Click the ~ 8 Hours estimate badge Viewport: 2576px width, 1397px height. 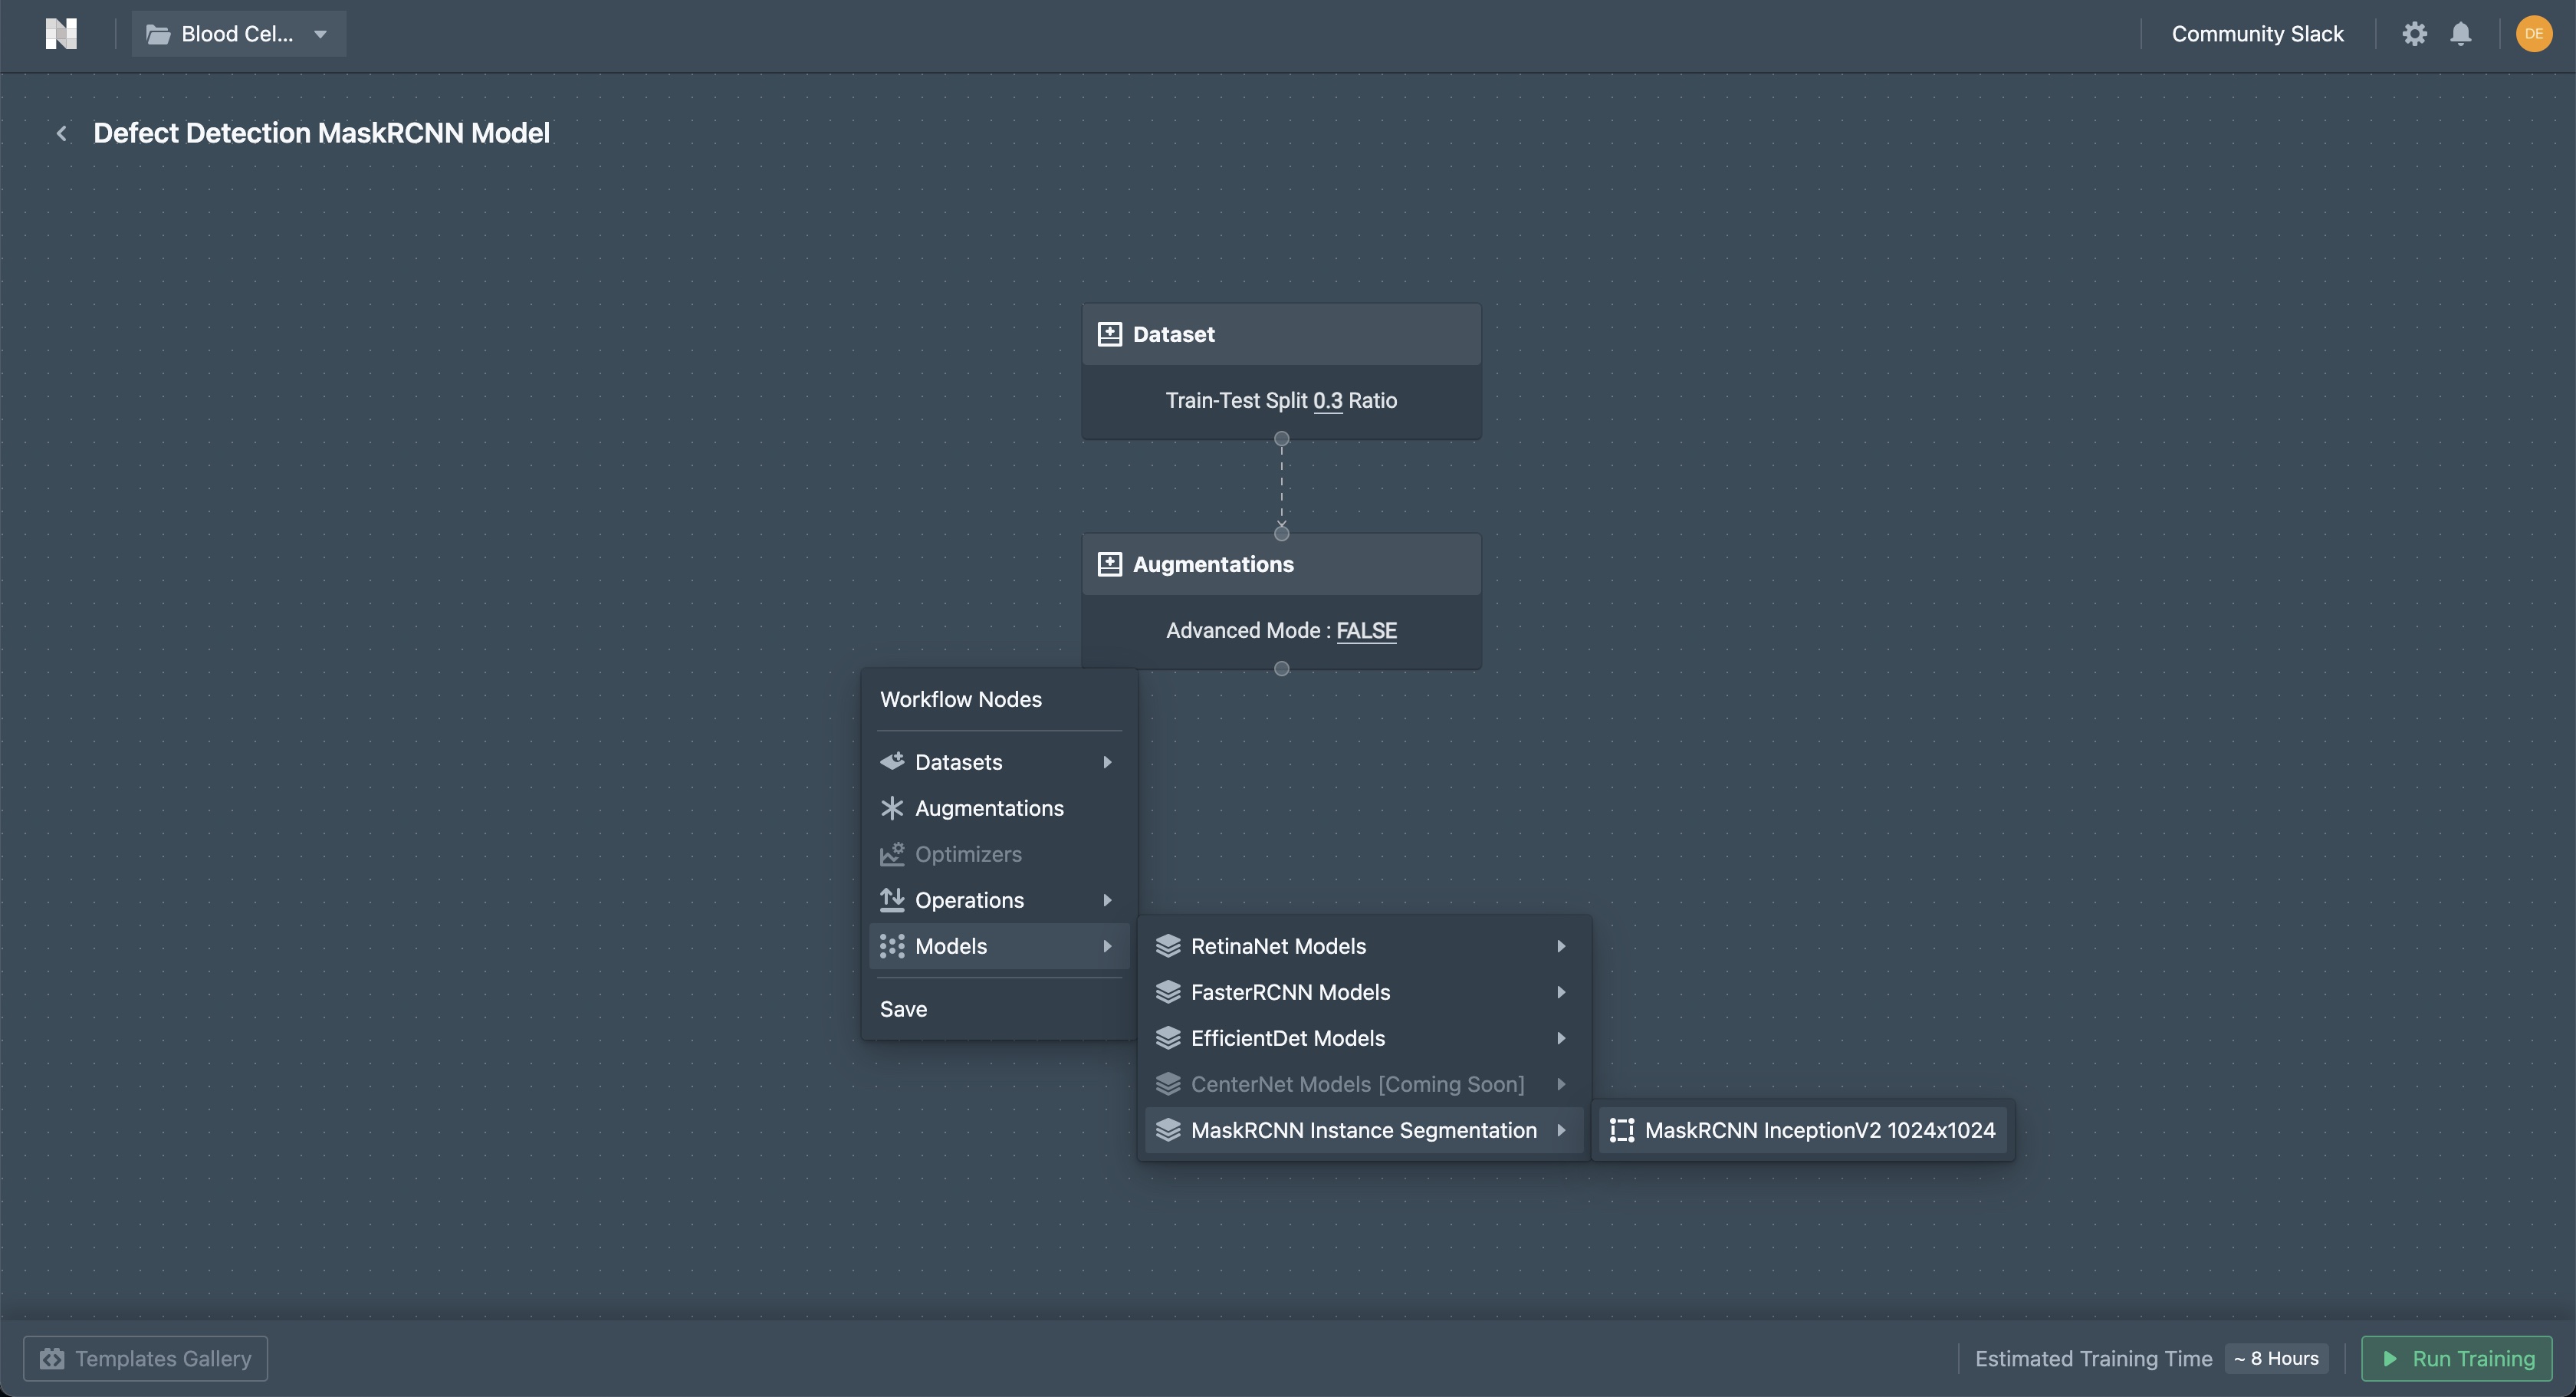pos(2277,1359)
